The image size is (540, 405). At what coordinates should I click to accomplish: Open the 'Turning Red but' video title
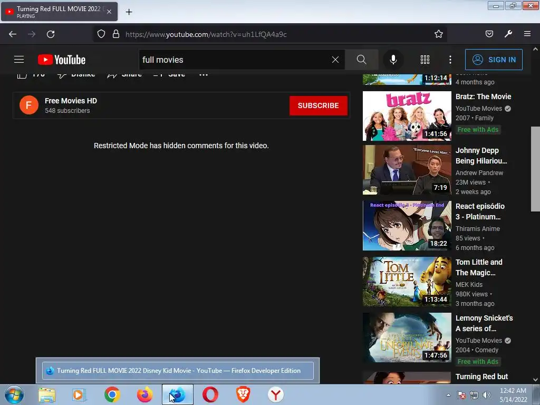point(481,377)
